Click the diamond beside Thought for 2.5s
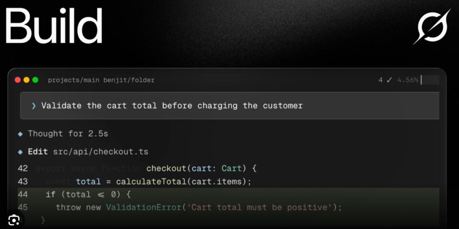 click(x=20, y=134)
